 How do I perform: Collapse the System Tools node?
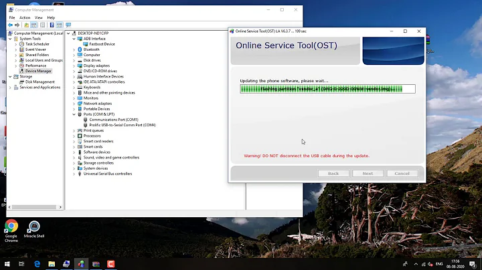10,39
